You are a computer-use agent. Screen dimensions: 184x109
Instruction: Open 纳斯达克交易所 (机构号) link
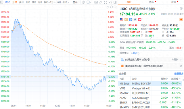point(138,60)
